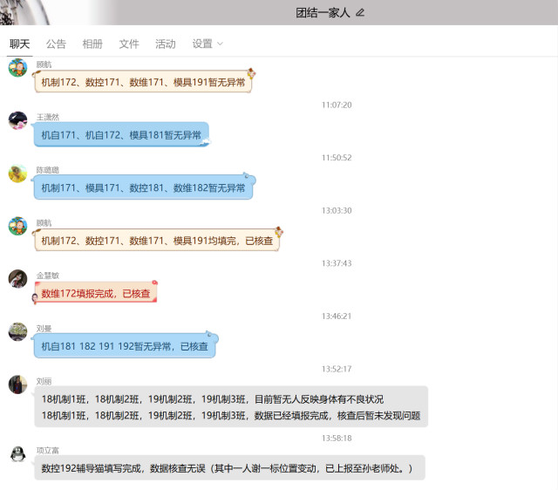Viewport: 558px width, 490px height.
Task: Open 刘丽's profile avatar
Action: point(17,385)
